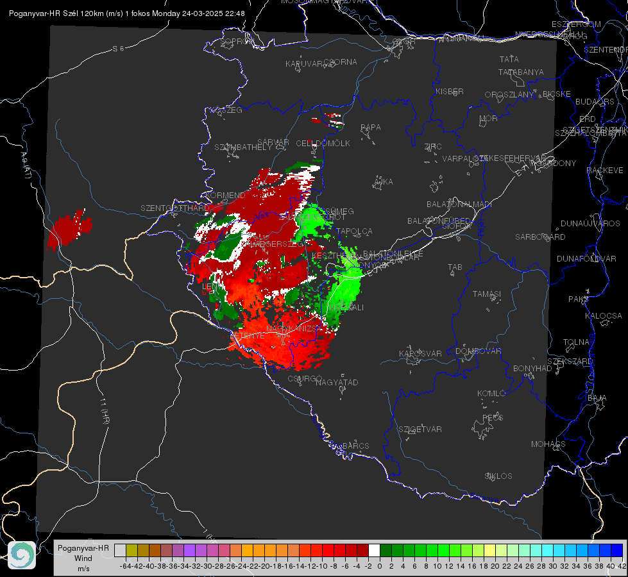The height and width of the screenshot is (577, 628).
Task: Click the NAGYATAD town label
Action: pos(337,382)
